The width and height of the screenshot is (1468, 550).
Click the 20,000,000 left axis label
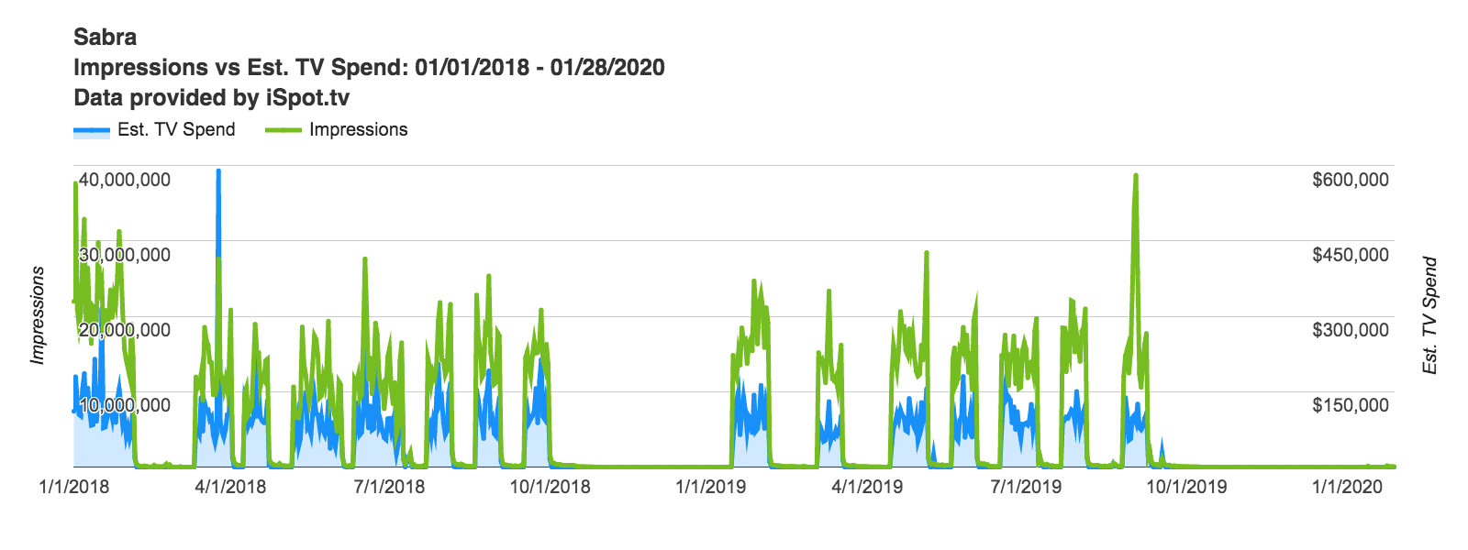(x=125, y=330)
